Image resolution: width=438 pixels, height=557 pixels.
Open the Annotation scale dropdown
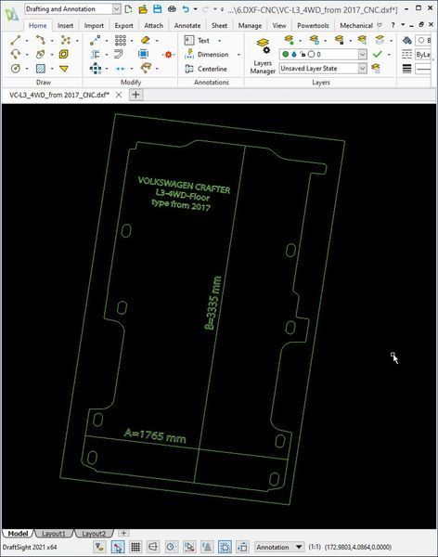(279, 547)
